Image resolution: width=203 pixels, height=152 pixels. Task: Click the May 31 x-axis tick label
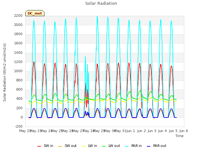120,131
